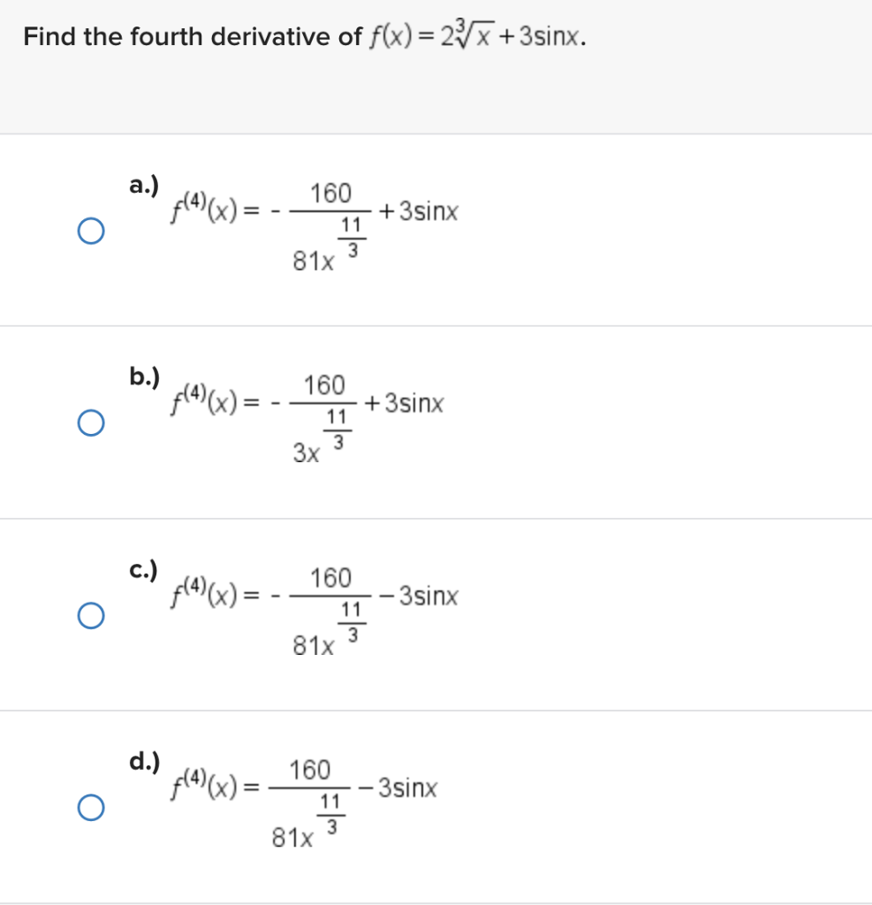The height and width of the screenshot is (905, 872).
Task: Click the negative sign in option a's formula
Action: tap(276, 212)
